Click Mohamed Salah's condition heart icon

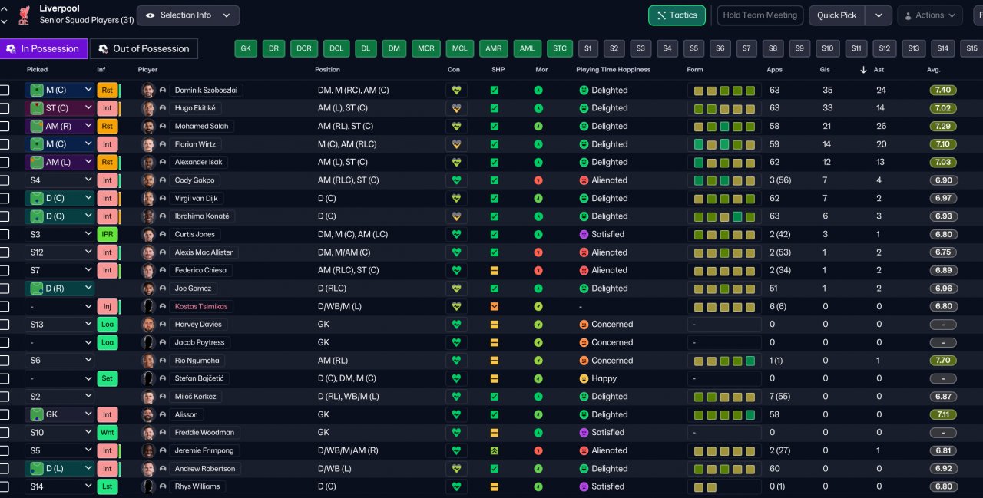click(x=456, y=126)
